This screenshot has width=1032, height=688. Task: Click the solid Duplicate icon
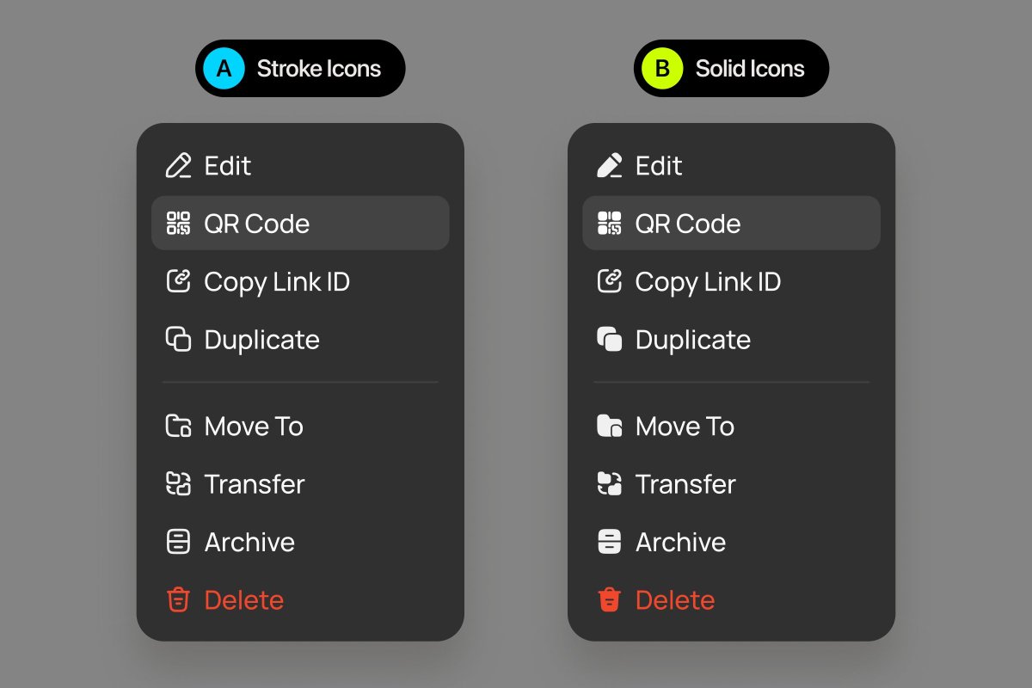(x=609, y=340)
